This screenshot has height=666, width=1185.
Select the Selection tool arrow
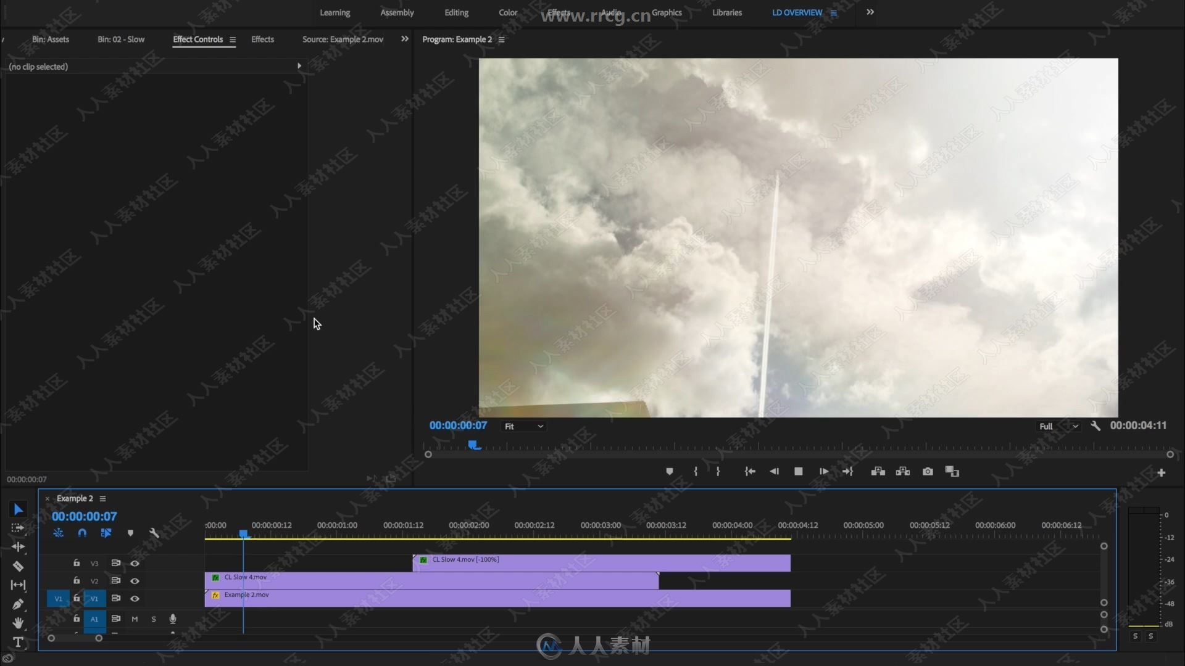tap(18, 509)
